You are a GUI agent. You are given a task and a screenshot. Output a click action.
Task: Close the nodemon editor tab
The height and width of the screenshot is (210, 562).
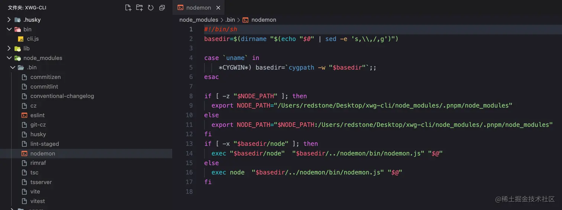218,8
